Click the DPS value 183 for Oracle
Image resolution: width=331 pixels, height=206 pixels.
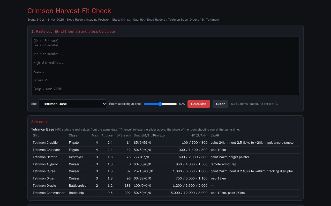coord(127,186)
